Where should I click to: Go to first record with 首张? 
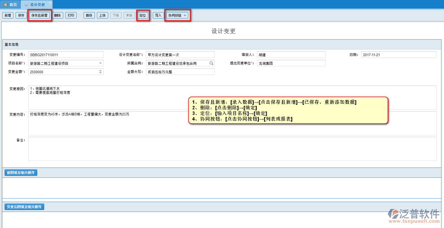[89, 16]
